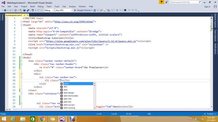Select 'alert-danger' in the IntelliSense list
The image size is (218, 122).
[77, 93]
